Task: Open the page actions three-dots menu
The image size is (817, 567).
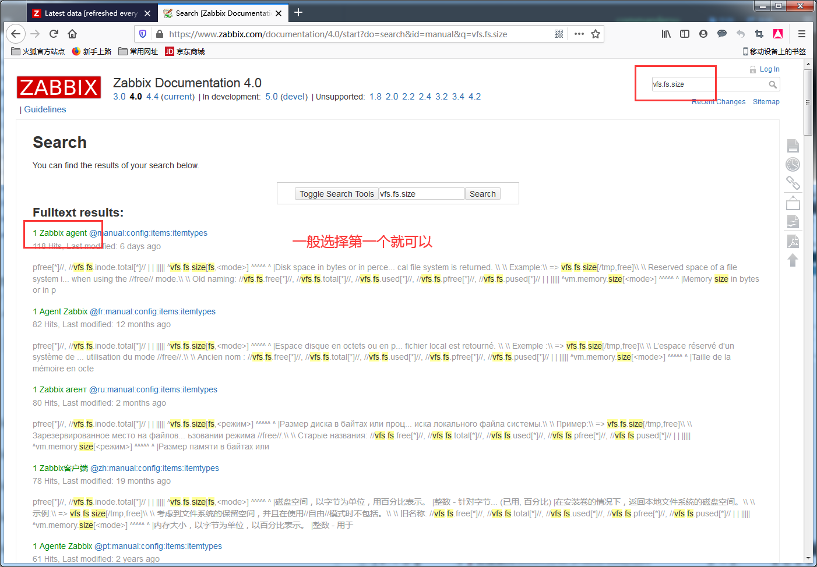Action: (579, 34)
